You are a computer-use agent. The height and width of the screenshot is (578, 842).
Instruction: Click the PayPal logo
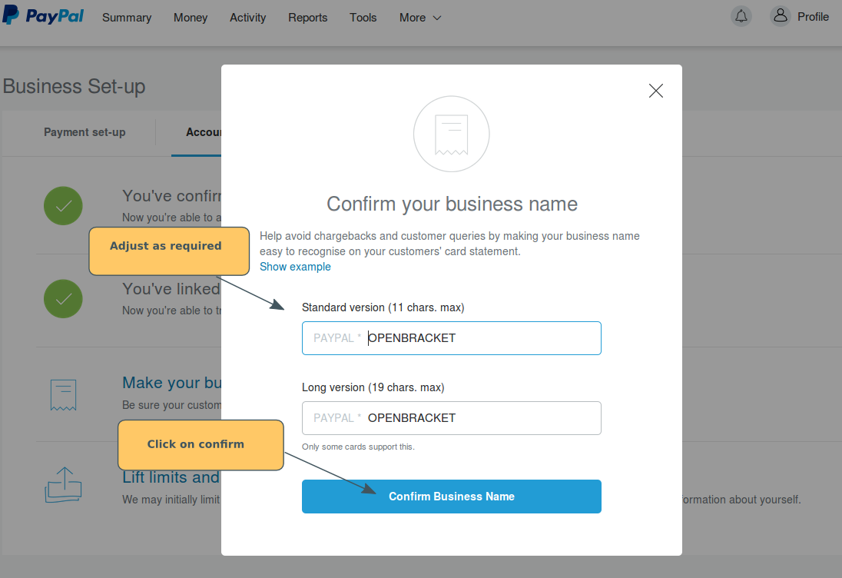(43, 15)
